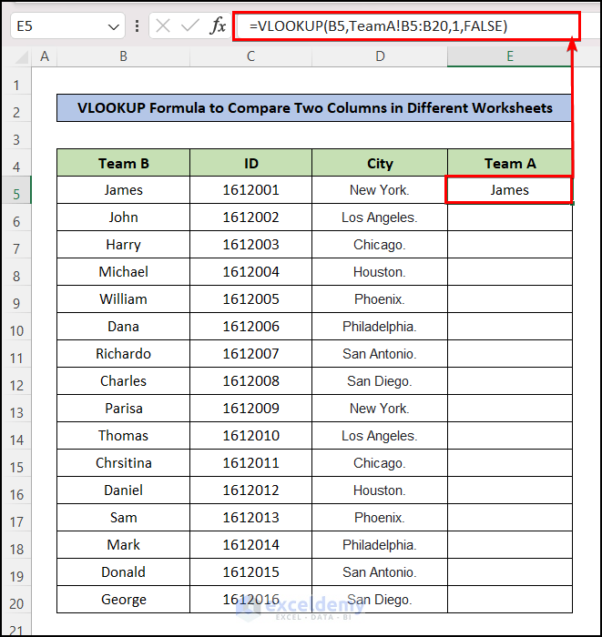Click inside the VLOOKUP formula text

click(383, 26)
